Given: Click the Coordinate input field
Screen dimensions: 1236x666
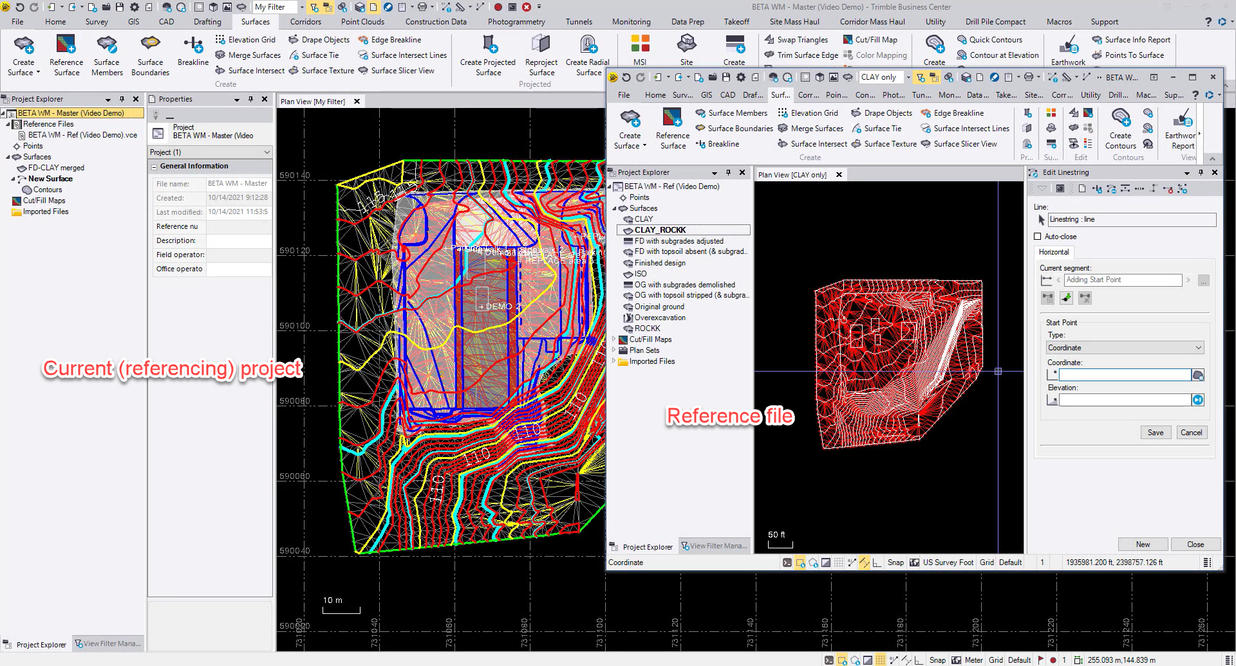Looking at the screenshot, I should pyautogui.click(x=1125, y=375).
